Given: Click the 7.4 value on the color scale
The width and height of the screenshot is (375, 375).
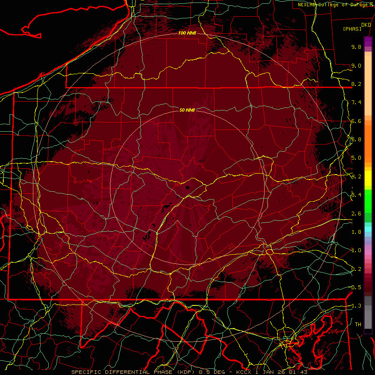Looking at the screenshot, I should click(x=356, y=102).
